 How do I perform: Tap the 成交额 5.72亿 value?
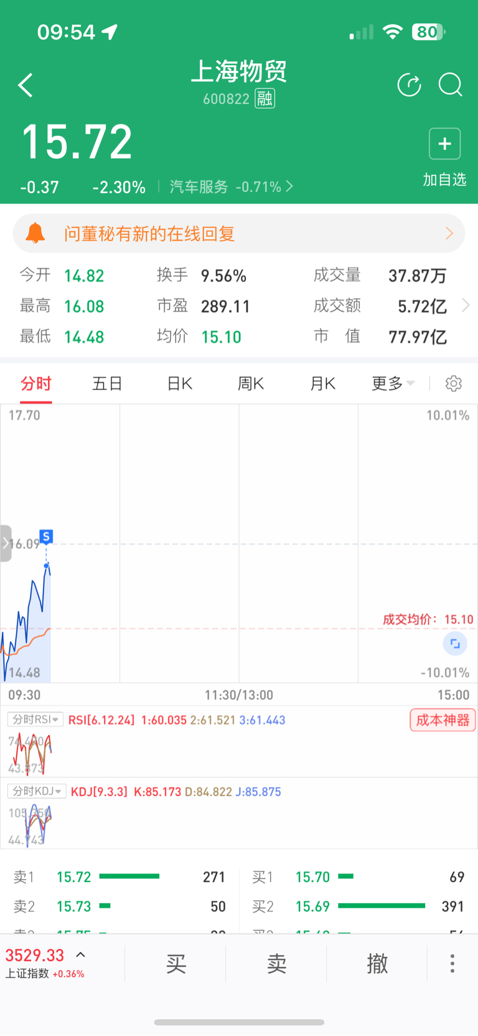(x=422, y=306)
